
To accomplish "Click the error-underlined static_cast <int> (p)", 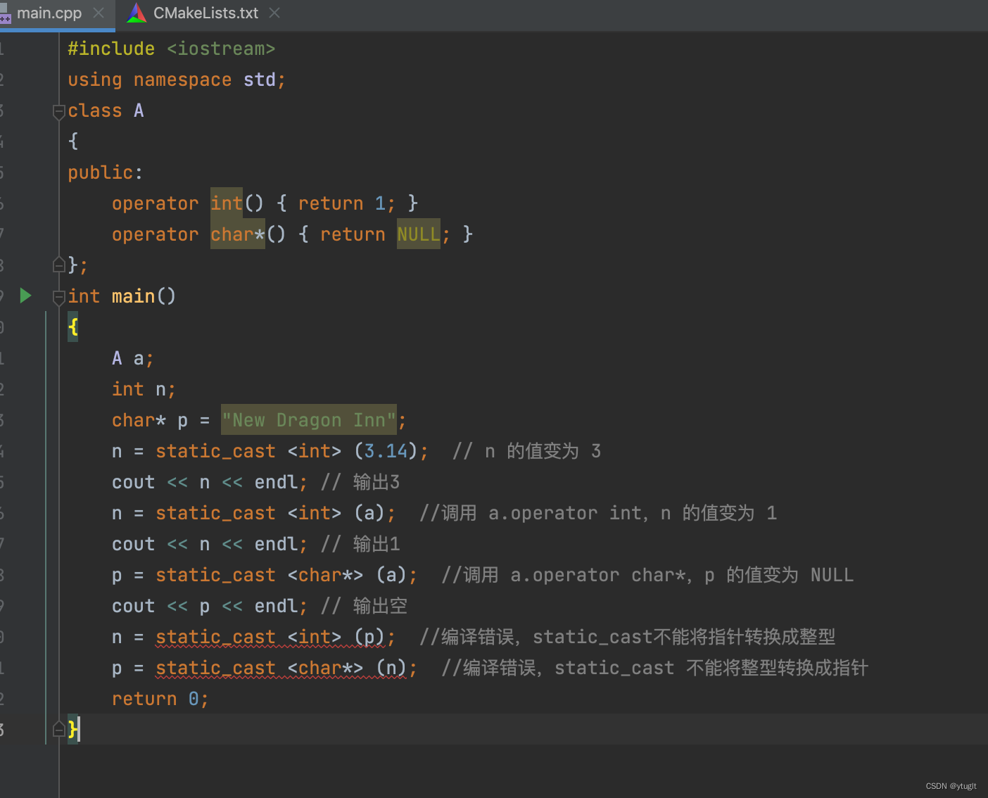I will tap(270, 638).
